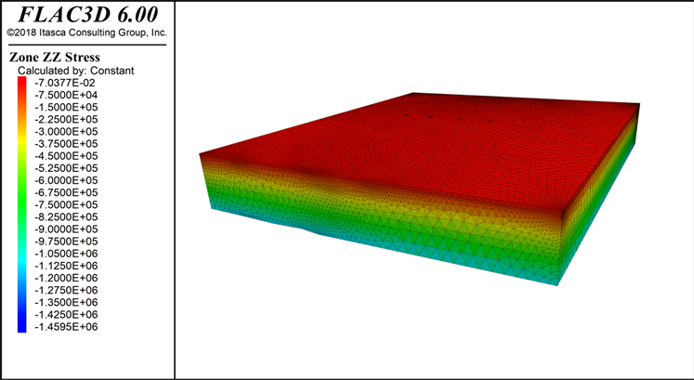The height and width of the screenshot is (380, 694).
Task: Click the -1.2000E+06 legend label
Action: tap(66, 278)
